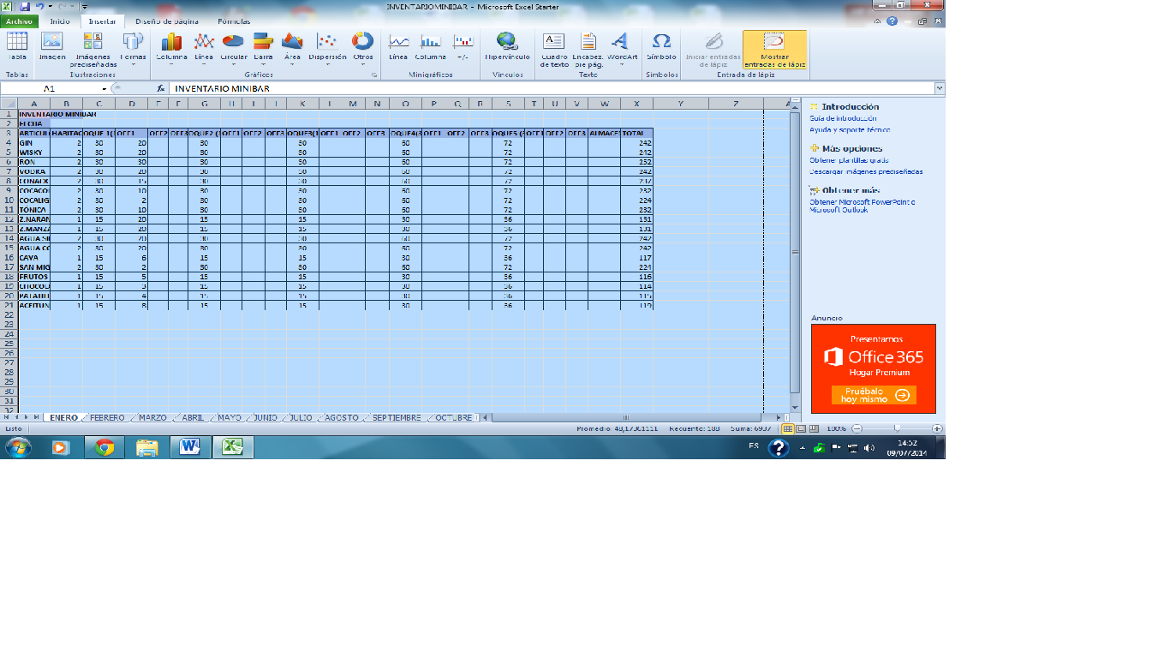Open Guía de introducción link

[x=843, y=118]
